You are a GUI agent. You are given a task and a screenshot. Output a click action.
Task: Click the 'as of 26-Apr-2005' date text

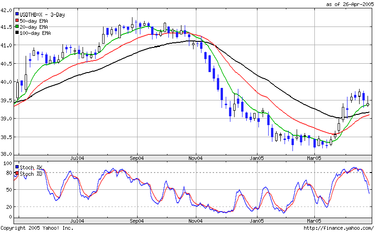pos(350,4)
